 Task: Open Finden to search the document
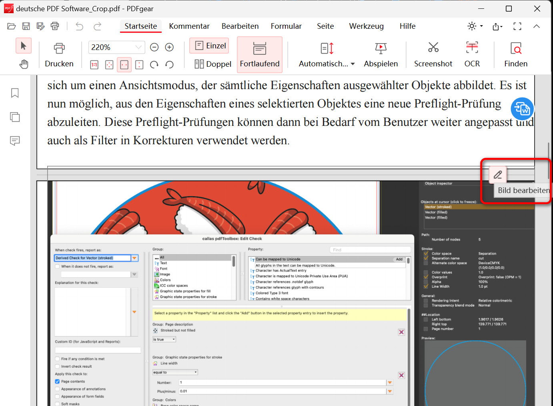coord(516,54)
